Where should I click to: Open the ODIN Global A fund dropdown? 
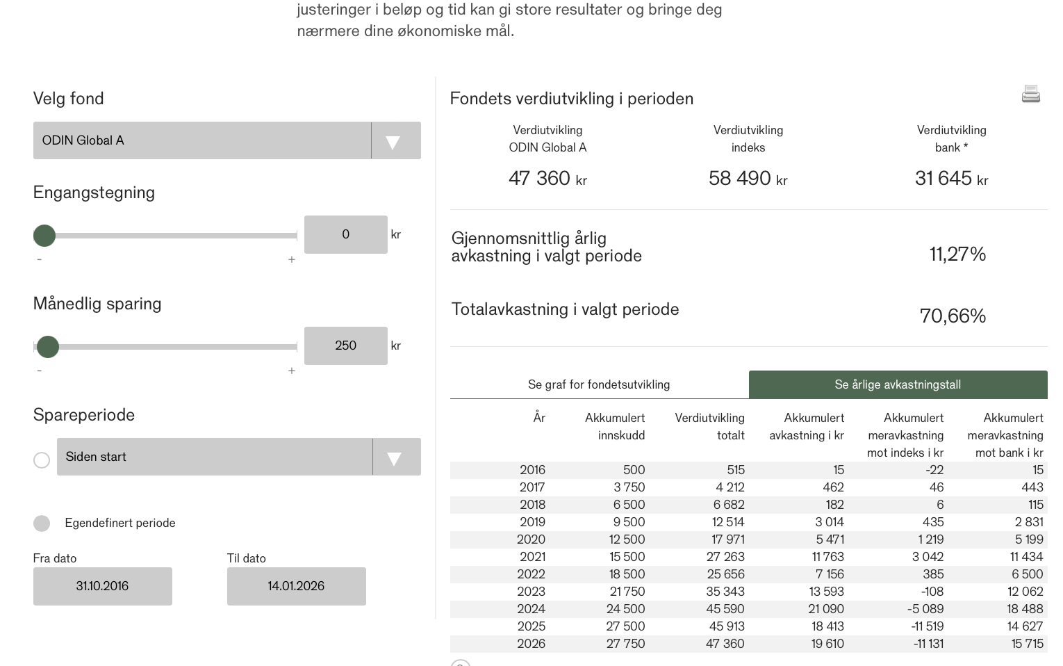[x=202, y=140]
